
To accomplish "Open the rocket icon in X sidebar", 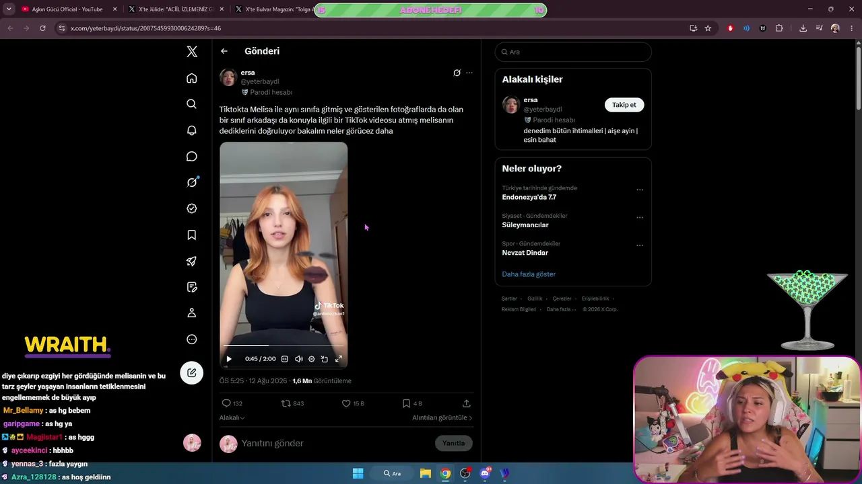I will point(192,261).
